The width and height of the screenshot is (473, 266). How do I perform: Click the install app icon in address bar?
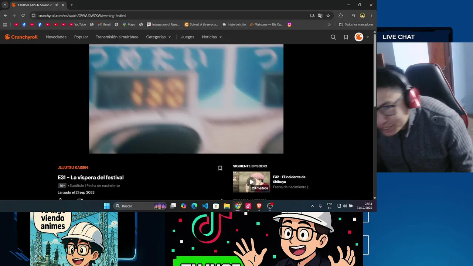(x=312, y=16)
